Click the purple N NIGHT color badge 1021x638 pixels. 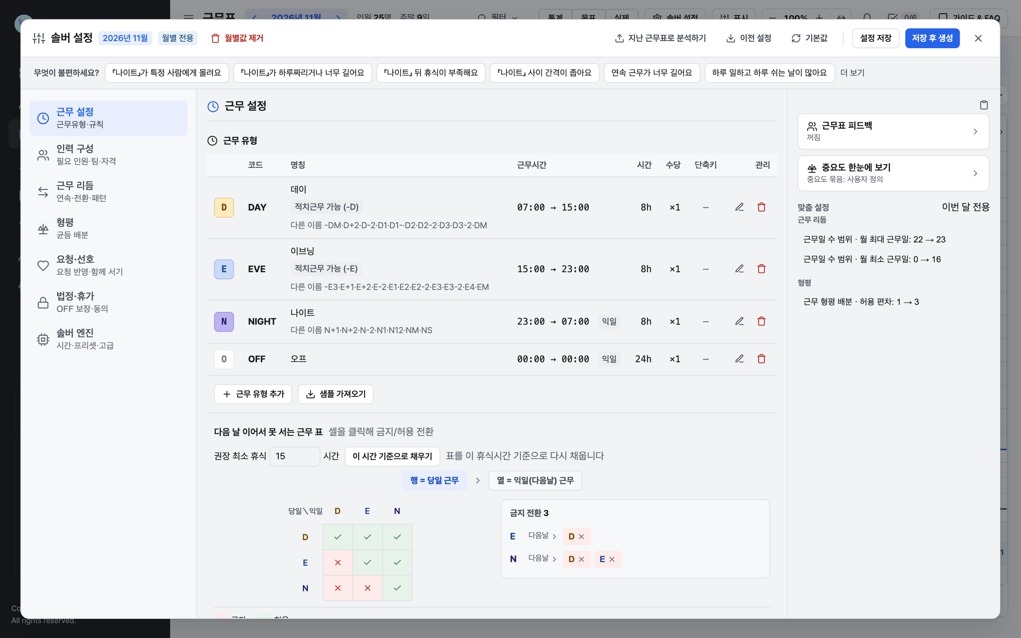224,321
